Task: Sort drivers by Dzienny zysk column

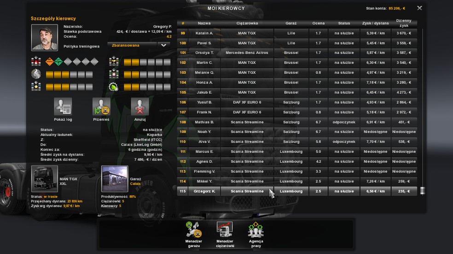Action: (404, 23)
